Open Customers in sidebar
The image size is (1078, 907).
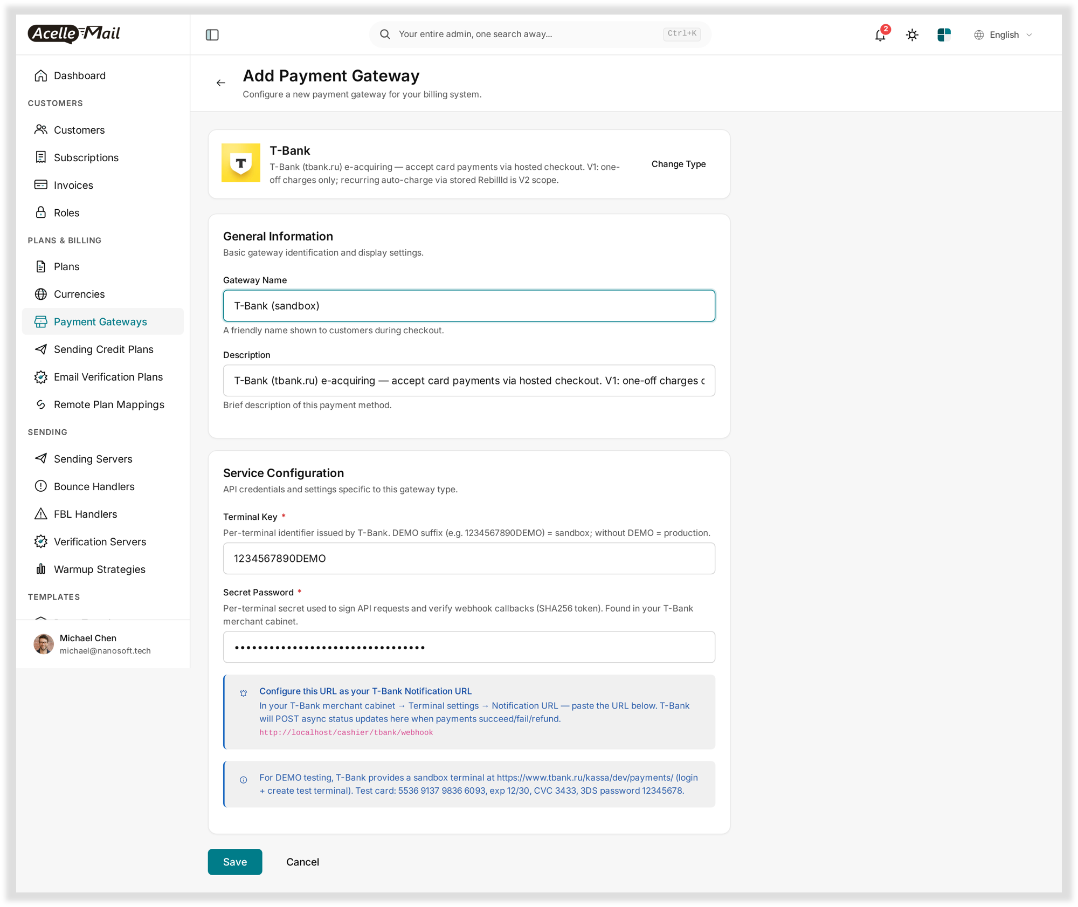(x=103, y=130)
